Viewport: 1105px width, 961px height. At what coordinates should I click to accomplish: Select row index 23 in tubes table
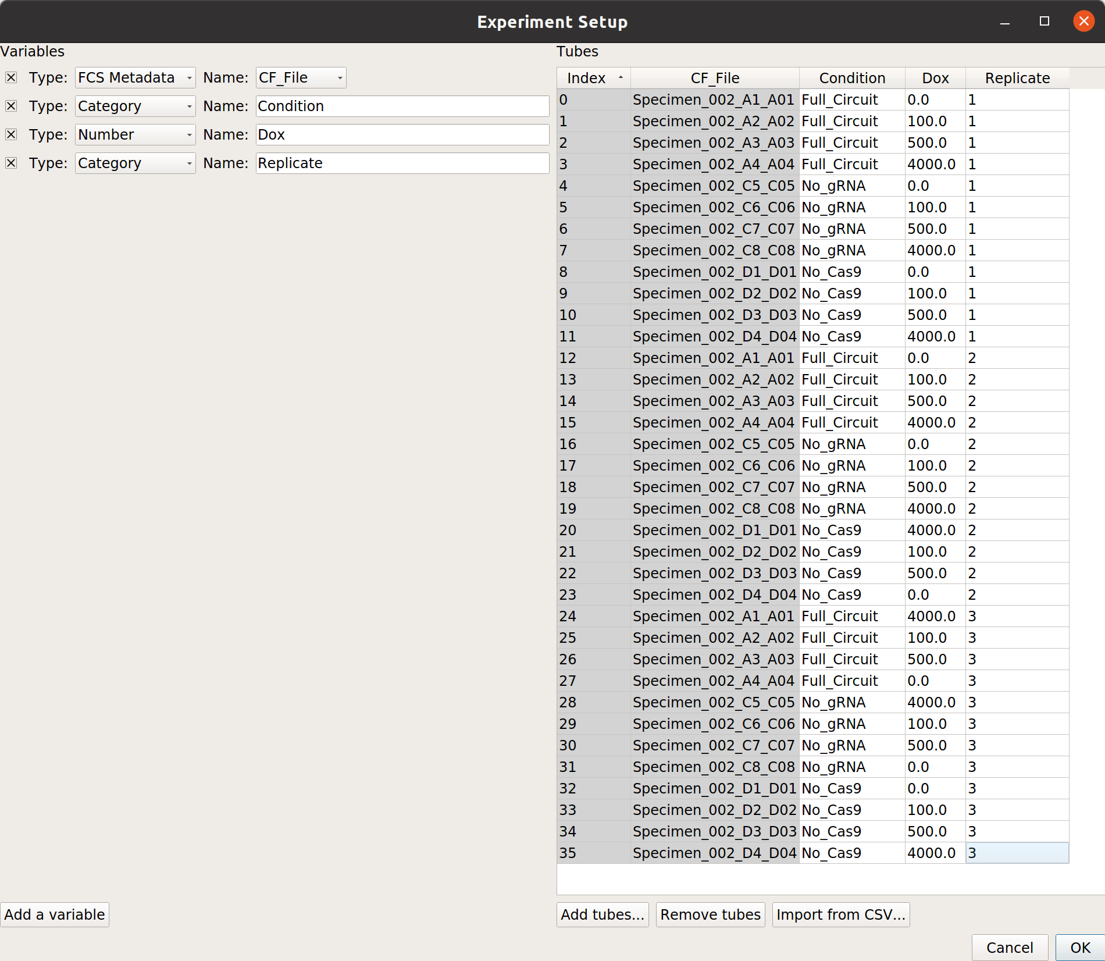(594, 595)
